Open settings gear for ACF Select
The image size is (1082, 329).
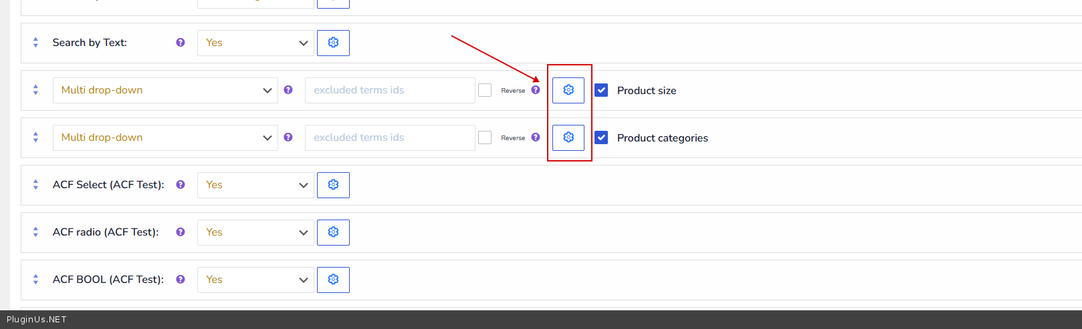[x=333, y=185]
